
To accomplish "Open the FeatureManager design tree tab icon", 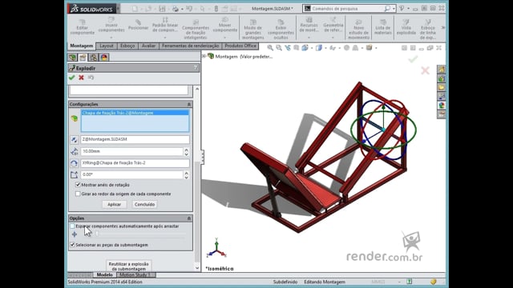I will point(72,58).
